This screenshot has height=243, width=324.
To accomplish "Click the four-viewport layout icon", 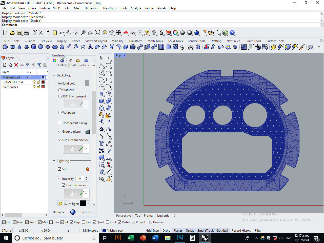I will [119, 33].
